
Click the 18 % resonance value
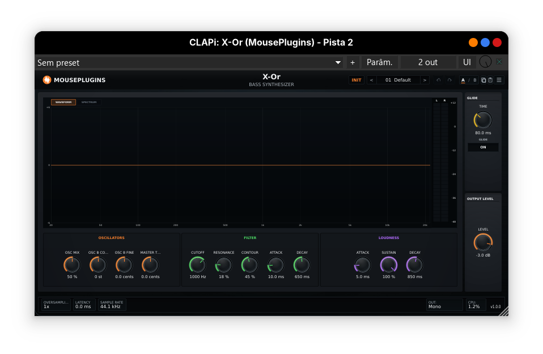[x=224, y=277]
